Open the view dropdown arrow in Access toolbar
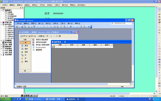 (x=19, y=27)
